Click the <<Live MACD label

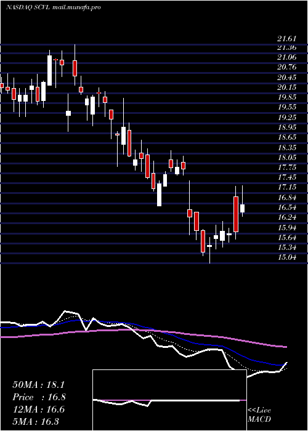259,415
